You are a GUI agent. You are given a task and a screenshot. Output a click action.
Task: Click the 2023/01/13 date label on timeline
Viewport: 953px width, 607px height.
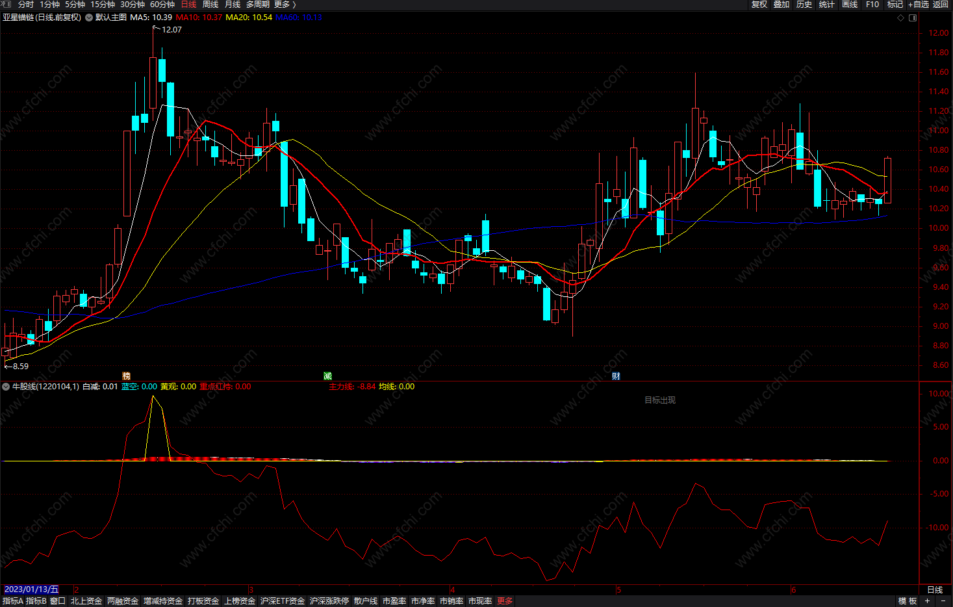pos(31,589)
